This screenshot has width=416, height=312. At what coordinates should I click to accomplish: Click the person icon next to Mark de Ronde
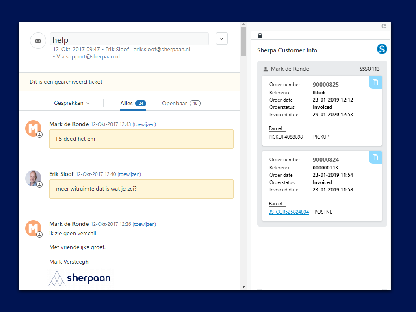click(266, 69)
